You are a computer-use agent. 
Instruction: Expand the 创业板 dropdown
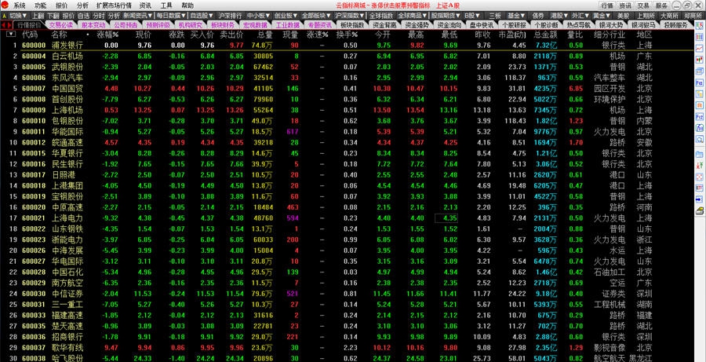coord(286,16)
